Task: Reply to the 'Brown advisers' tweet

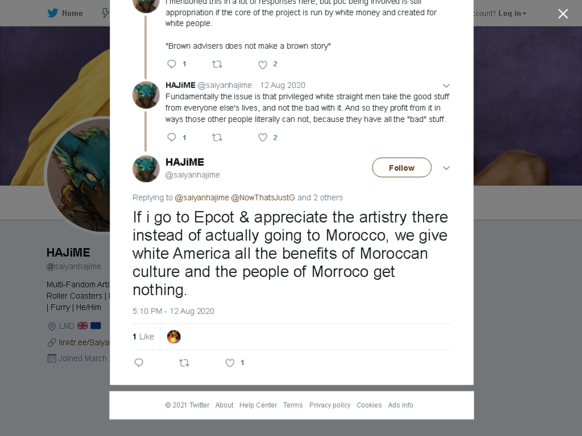Action: [x=172, y=64]
